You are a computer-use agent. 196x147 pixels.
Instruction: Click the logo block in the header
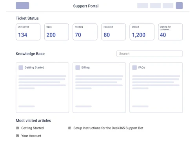point(22,5)
